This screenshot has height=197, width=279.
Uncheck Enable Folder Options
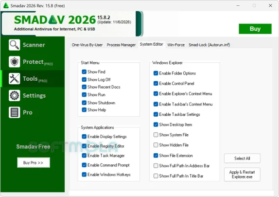(156, 73)
